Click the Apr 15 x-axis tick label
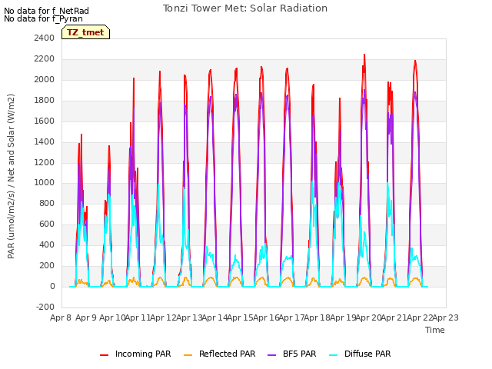The width and height of the screenshot is (492, 369). (x=240, y=317)
